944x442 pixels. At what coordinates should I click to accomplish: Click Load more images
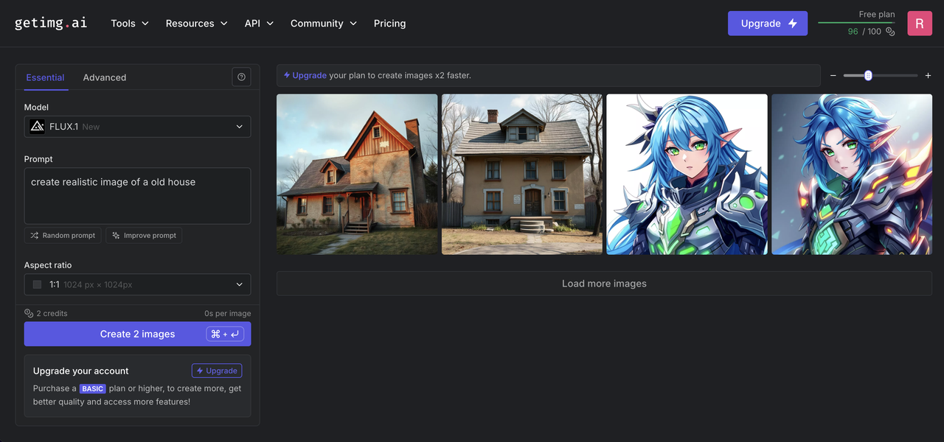point(604,284)
